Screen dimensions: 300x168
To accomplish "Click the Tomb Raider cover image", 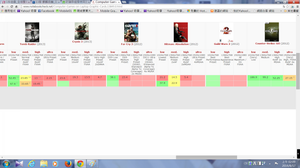I will [x=32, y=32].
